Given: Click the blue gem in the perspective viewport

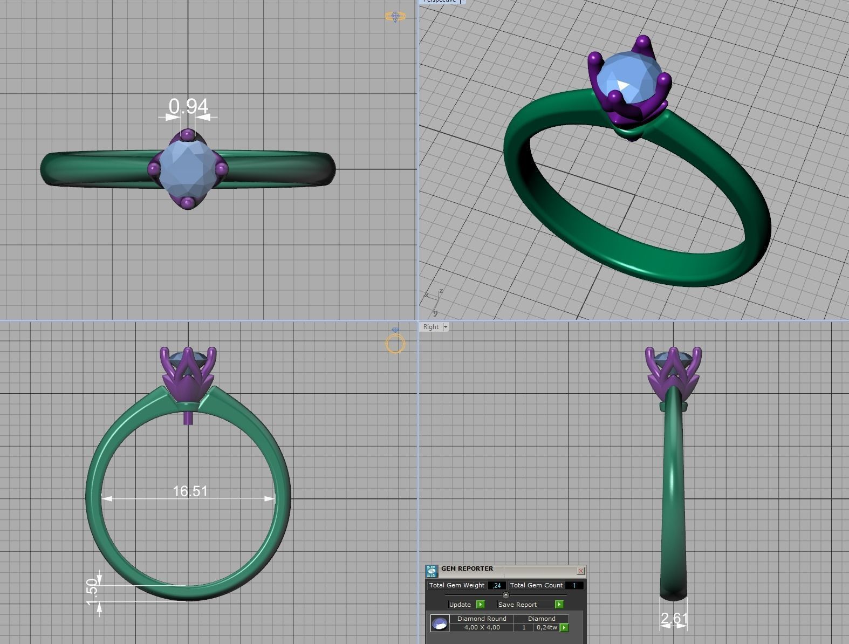Looking at the screenshot, I should coord(629,78).
